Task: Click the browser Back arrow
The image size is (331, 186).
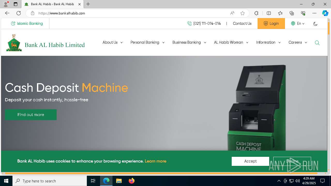Action: point(7,13)
